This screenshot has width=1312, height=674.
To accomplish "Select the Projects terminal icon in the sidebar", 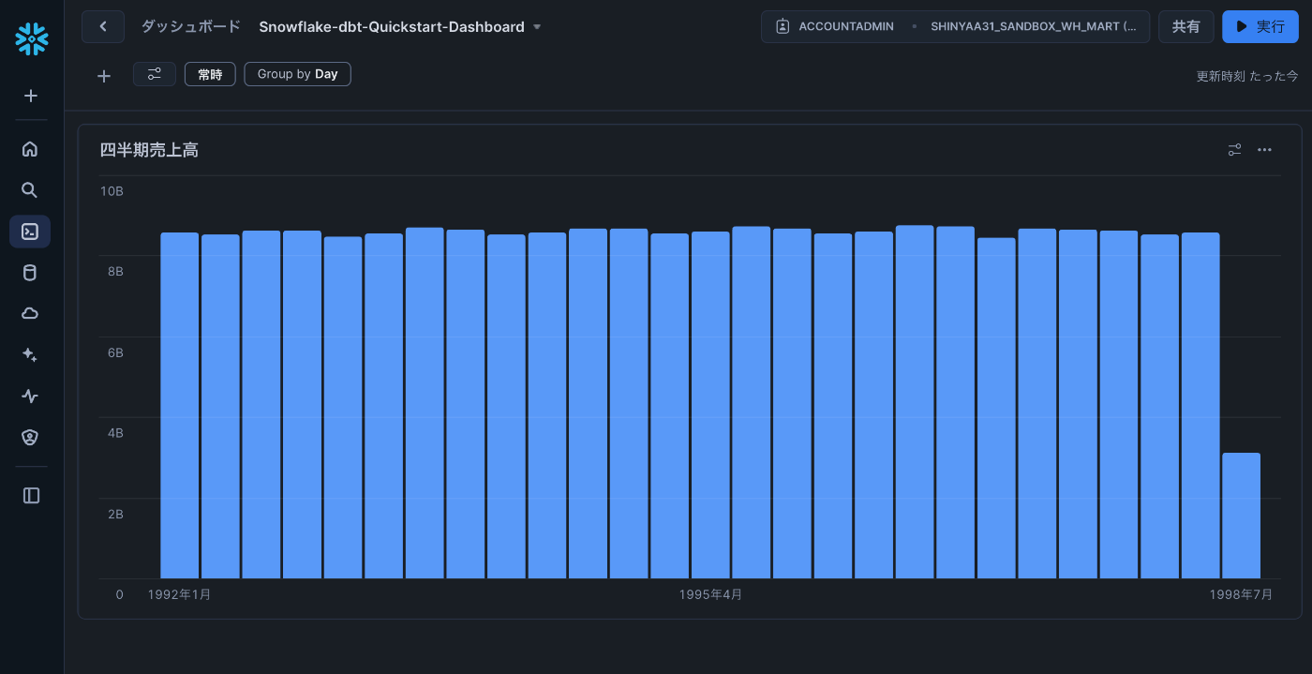I will 30,232.
